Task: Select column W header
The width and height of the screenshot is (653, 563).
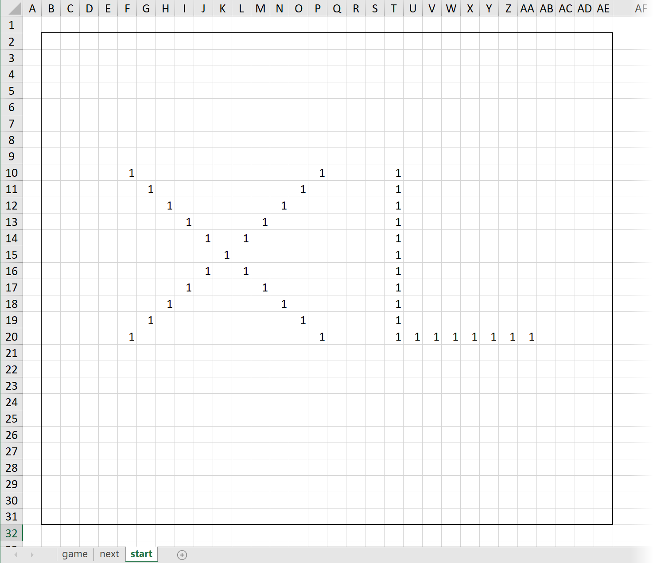Action: point(451,8)
